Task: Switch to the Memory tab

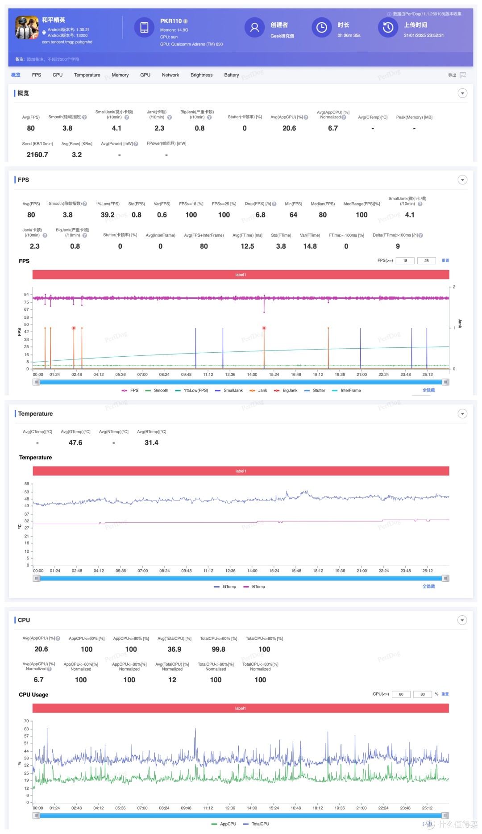Action: tap(120, 75)
